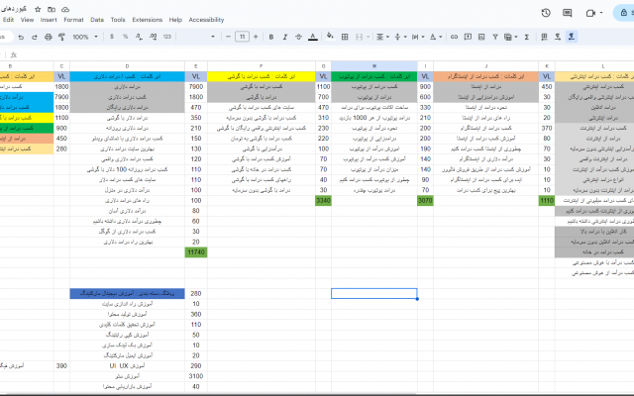Create a filter

point(495,37)
